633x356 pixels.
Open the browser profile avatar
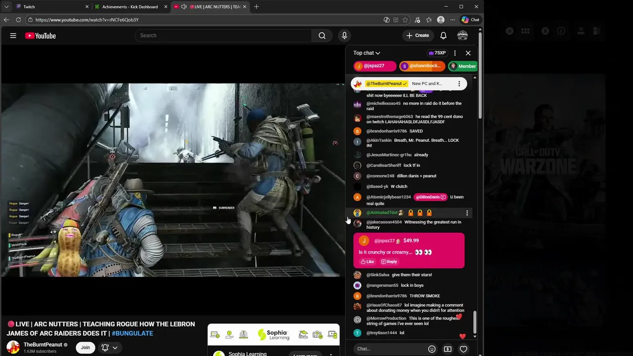point(441,20)
